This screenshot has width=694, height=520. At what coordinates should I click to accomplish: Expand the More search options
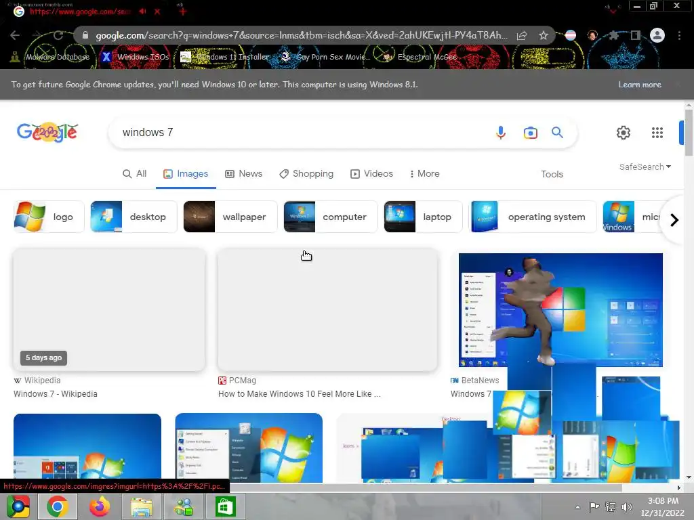point(424,174)
